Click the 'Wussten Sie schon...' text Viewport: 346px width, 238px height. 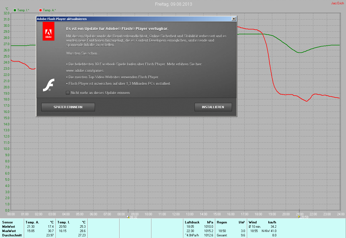click(x=83, y=53)
